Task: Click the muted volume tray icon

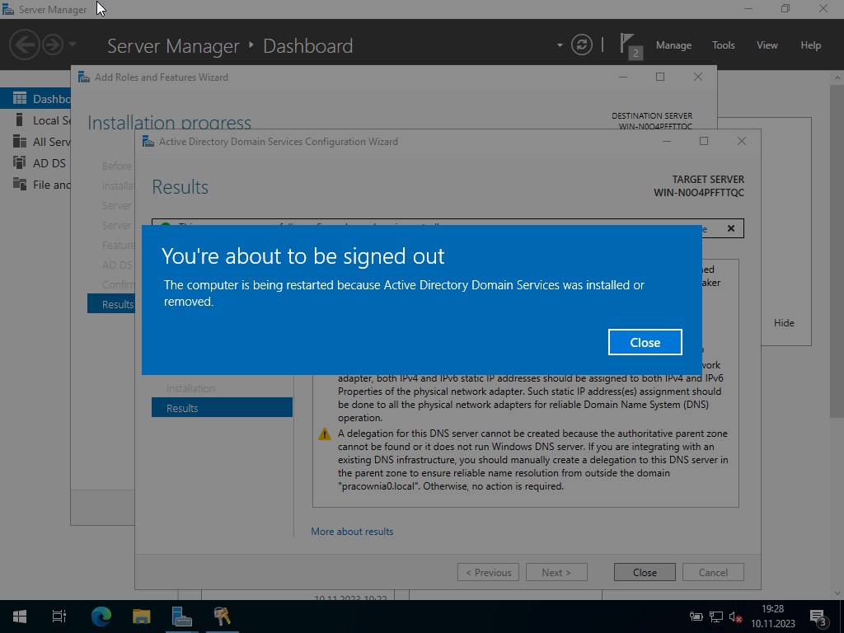Action: (736, 617)
